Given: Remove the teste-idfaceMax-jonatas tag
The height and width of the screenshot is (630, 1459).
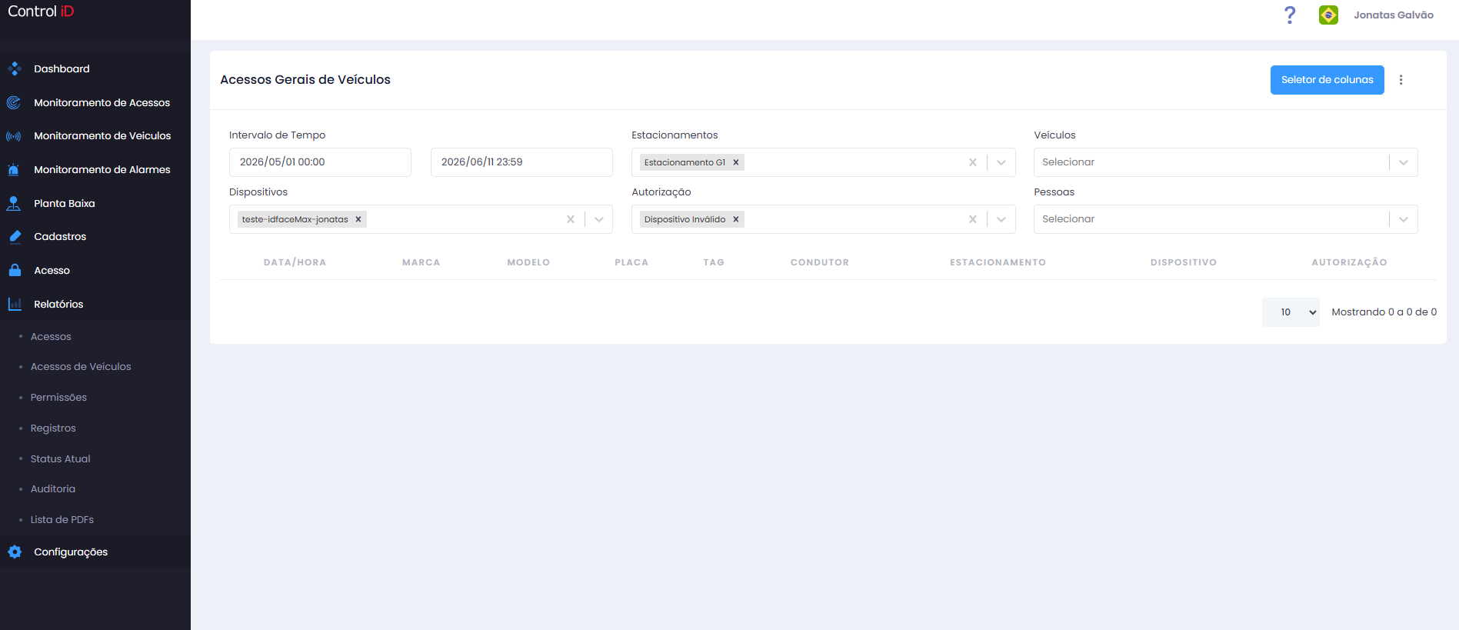Looking at the screenshot, I should (x=358, y=219).
